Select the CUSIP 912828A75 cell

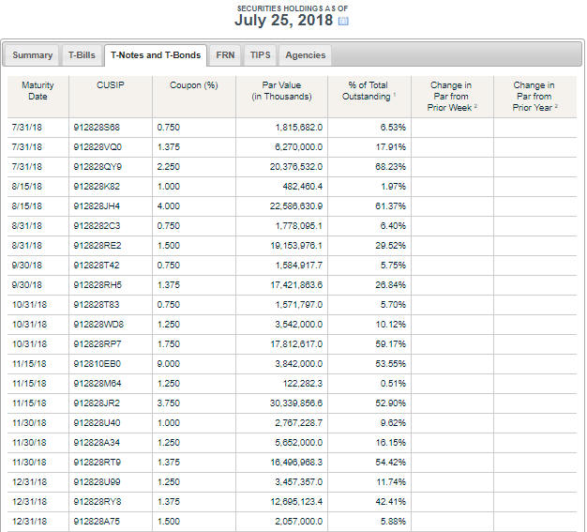pyautogui.click(x=97, y=521)
